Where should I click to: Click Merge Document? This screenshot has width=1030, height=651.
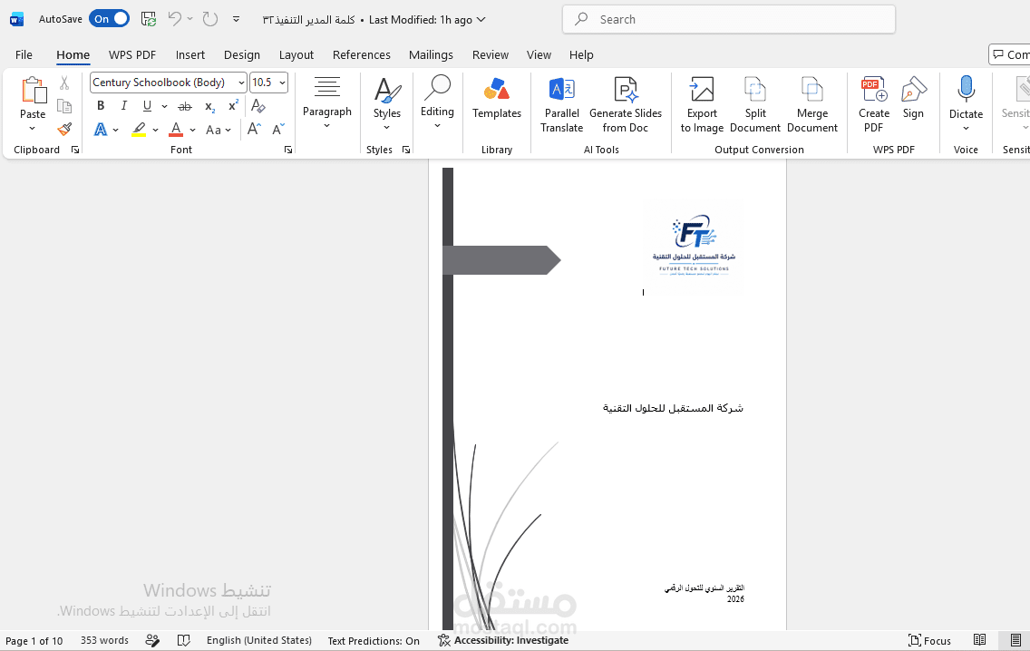811,105
